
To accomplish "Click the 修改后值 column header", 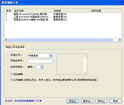I will tap(106, 11).
